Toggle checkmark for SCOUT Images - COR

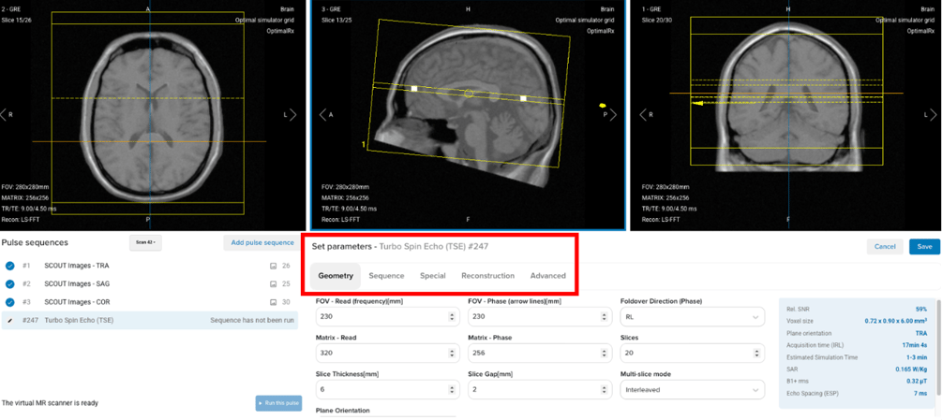pyautogui.click(x=10, y=302)
